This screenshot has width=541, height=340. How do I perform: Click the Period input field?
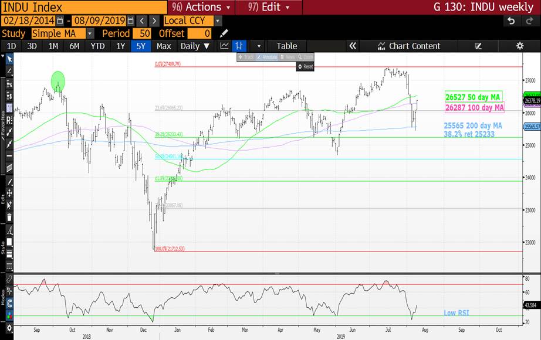click(143, 33)
